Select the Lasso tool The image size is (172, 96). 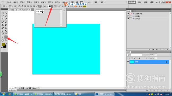(x=3, y=16)
